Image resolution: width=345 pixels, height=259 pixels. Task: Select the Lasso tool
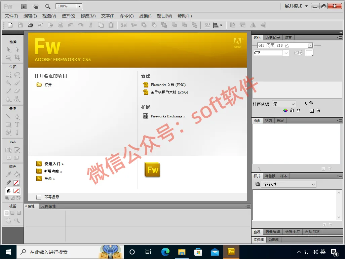(17, 75)
